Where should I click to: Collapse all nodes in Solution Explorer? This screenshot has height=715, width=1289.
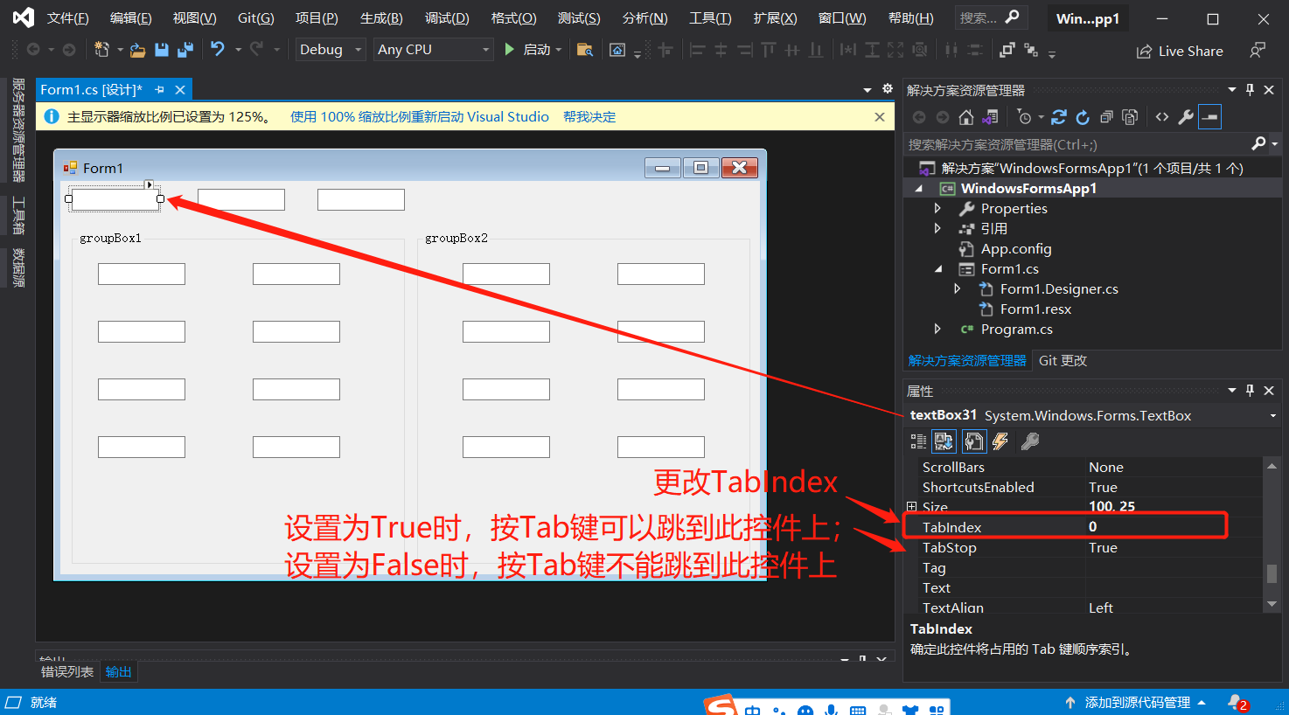(1105, 116)
